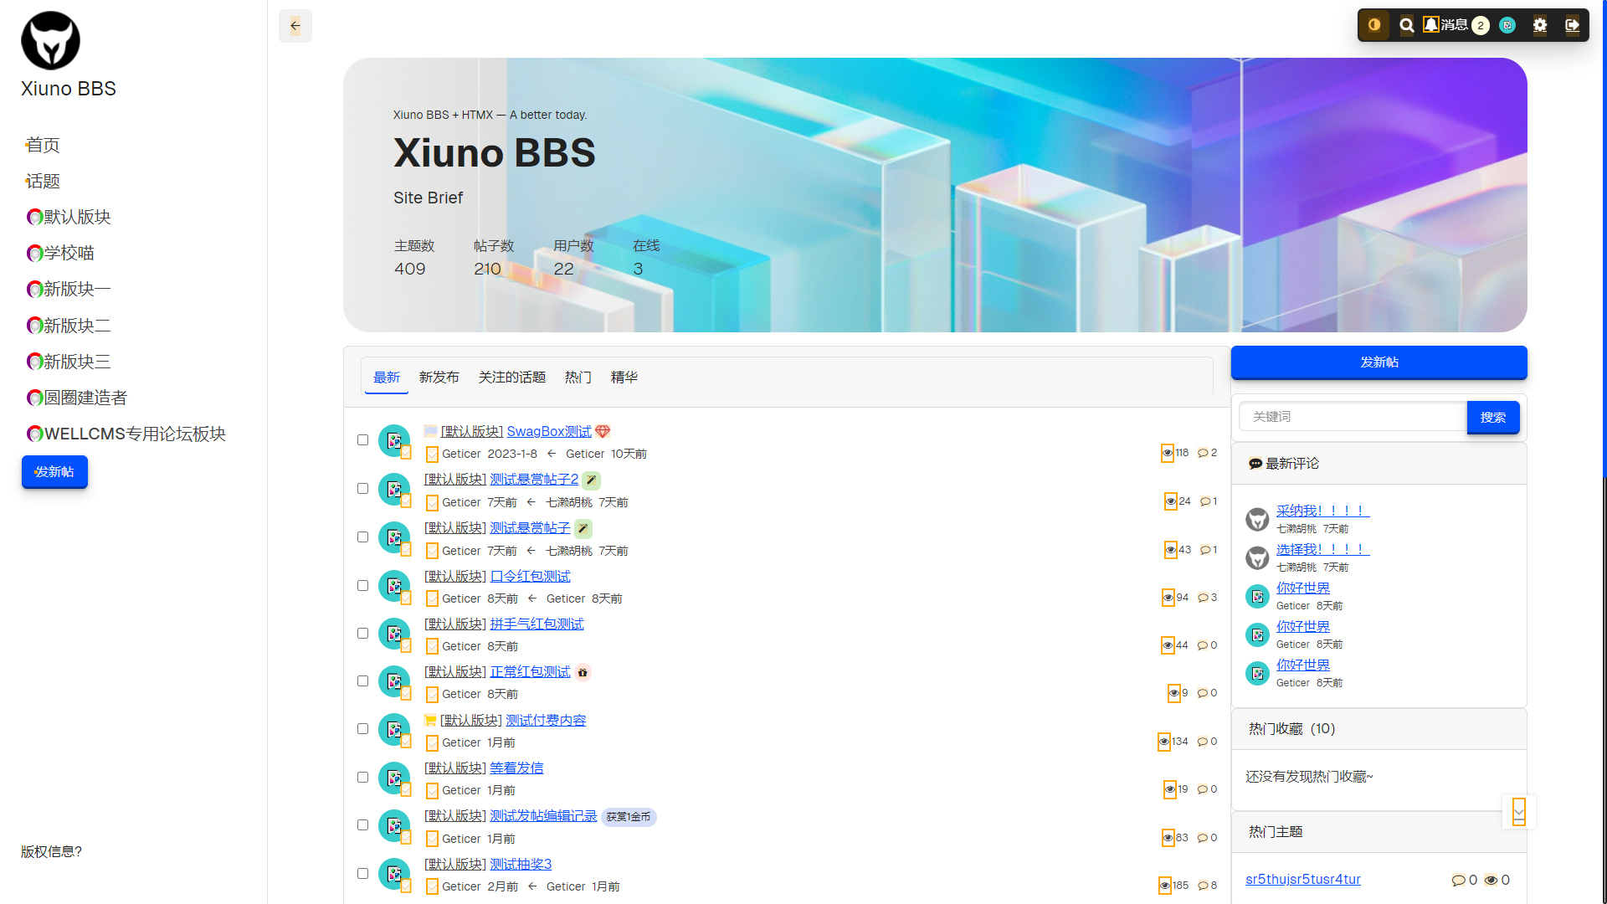Screen dimensions: 1607x904
Task: Check the 测试悬赏帖子2 thread checkbox
Action: coord(363,489)
